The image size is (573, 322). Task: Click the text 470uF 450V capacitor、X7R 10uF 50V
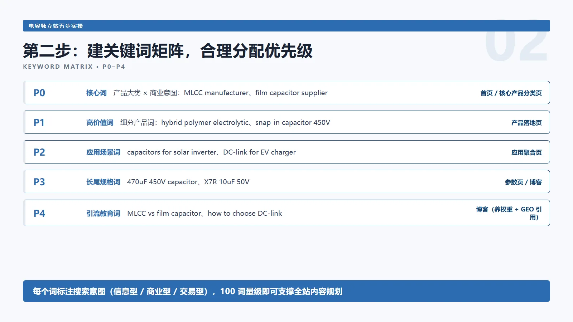pyautogui.click(x=188, y=182)
